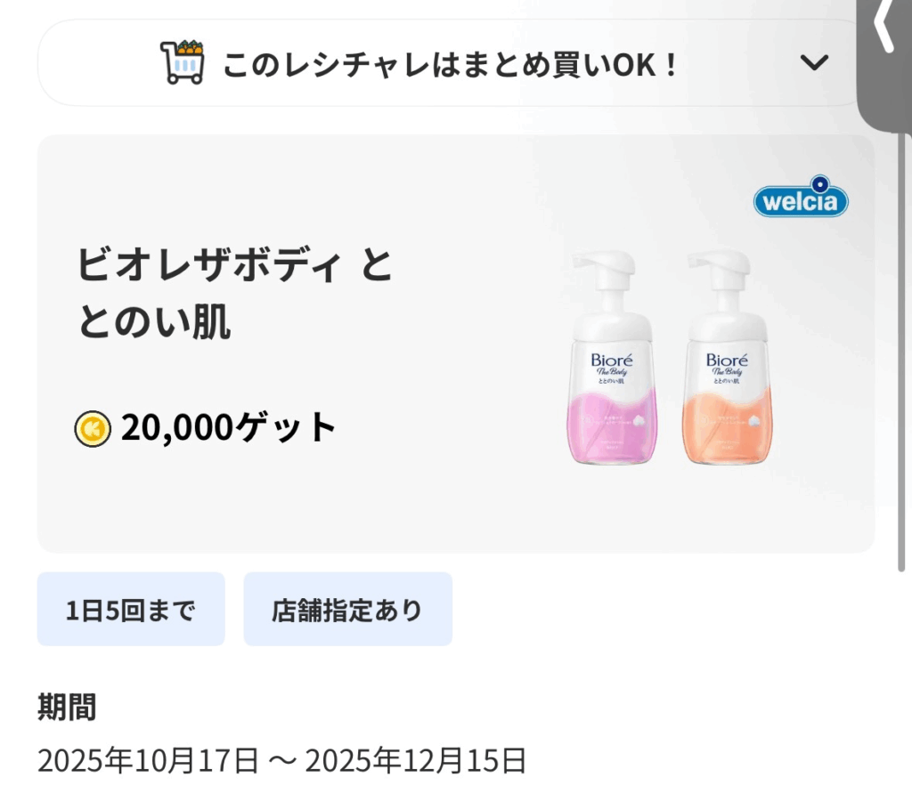Click the end date 2025年12月15日
912x810 pixels.
coord(416,761)
